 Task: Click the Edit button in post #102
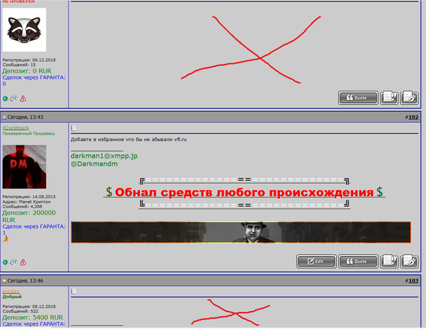pos(316,261)
